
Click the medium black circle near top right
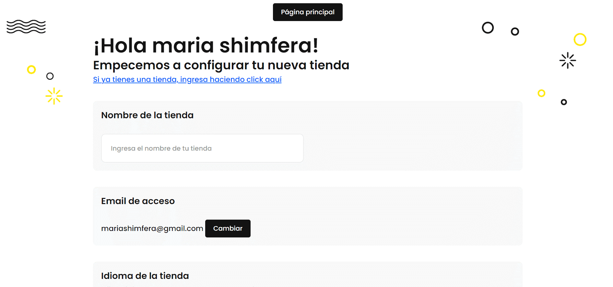pyautogui.click(x=515, y=31)
